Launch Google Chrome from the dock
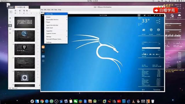 point(42,101)
